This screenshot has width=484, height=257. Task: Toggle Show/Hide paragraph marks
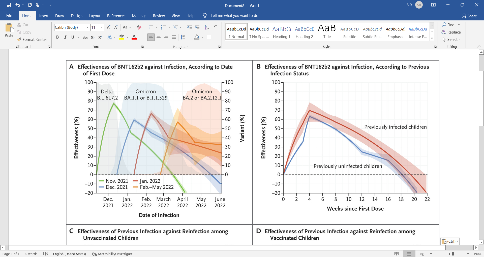pos(216,27)
